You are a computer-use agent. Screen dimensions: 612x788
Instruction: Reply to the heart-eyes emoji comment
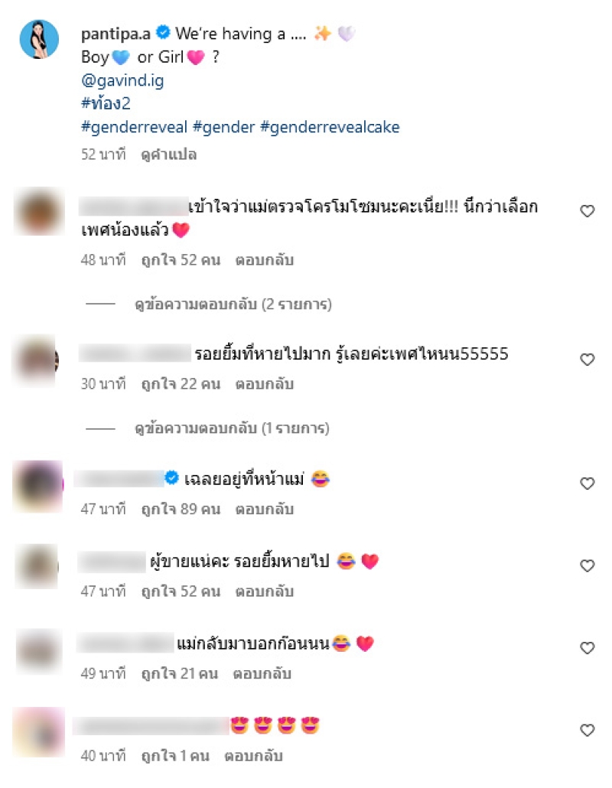click(253, 756)
